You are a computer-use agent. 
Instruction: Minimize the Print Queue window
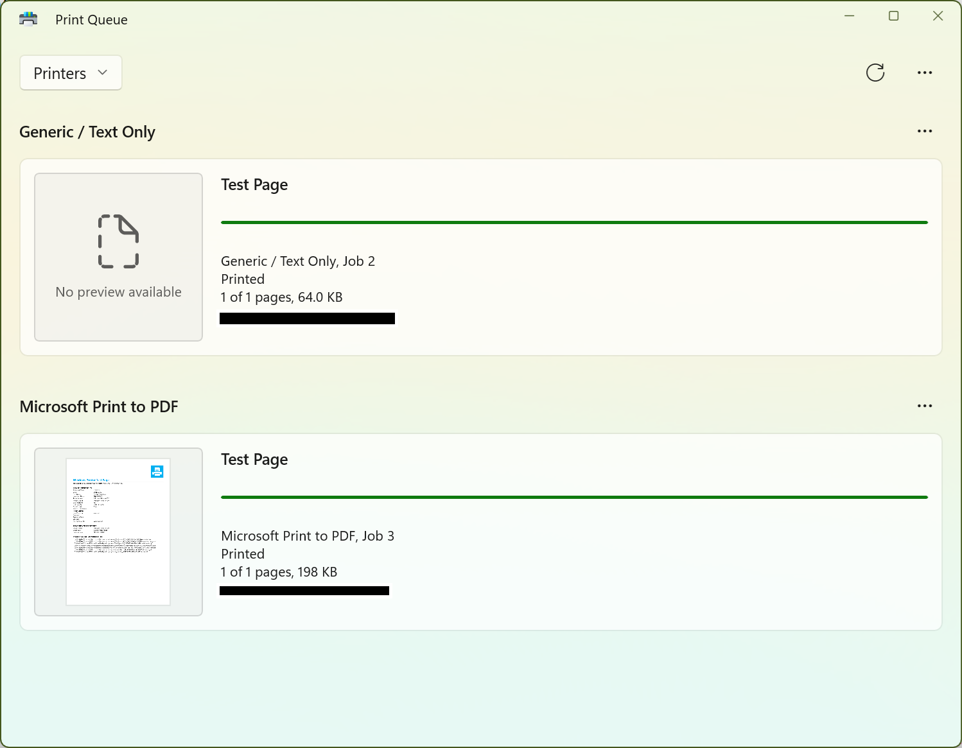click(849, 16)
